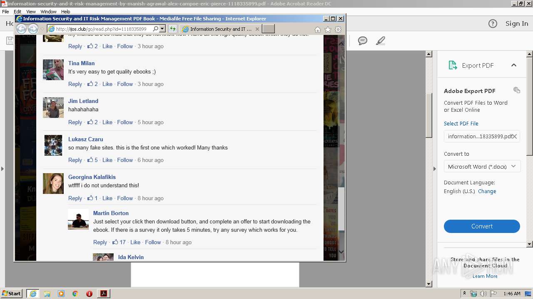
Task: Open Ida Kelvin's profile name
Action: pyautogui.click(x=131, y=257)
